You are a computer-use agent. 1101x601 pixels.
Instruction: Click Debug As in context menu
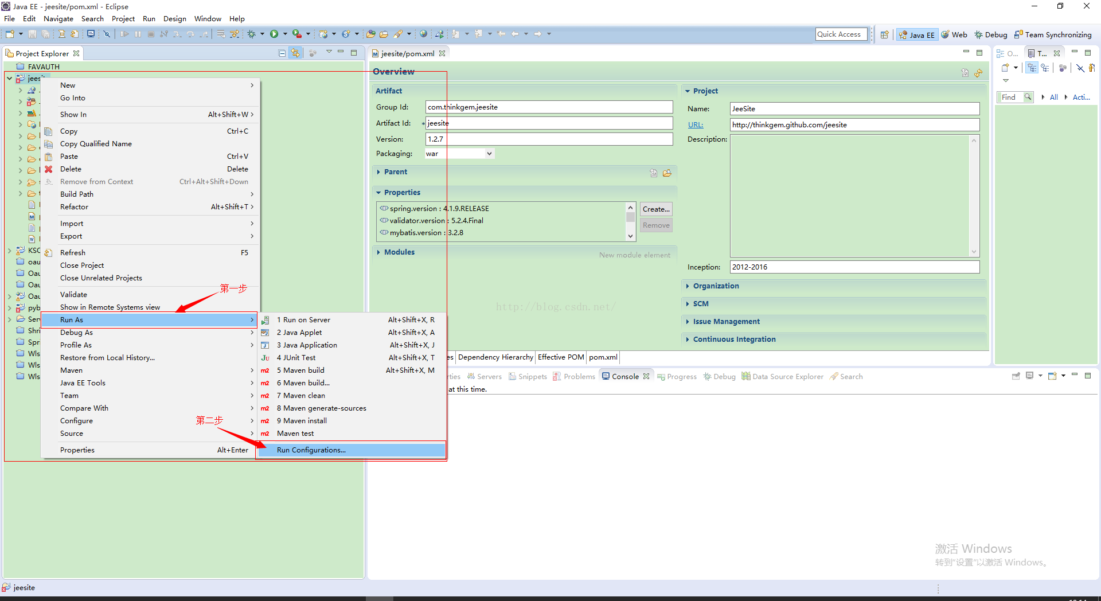tap(150, 333)
